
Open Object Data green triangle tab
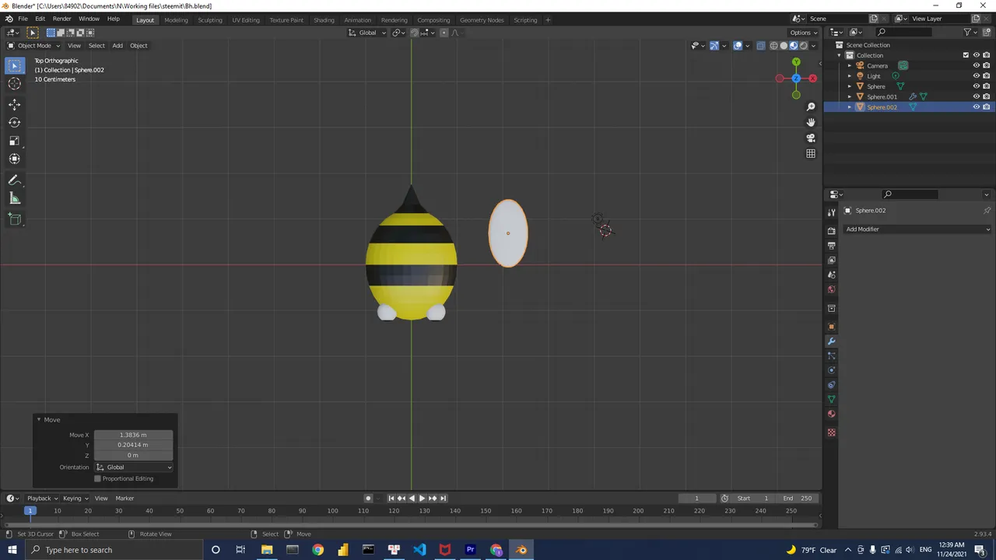tap(831, 400)
